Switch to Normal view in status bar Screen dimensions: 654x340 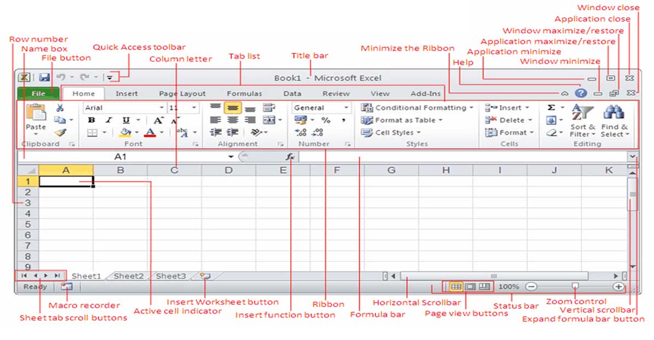pyautogui.click(x=456, y=287)
